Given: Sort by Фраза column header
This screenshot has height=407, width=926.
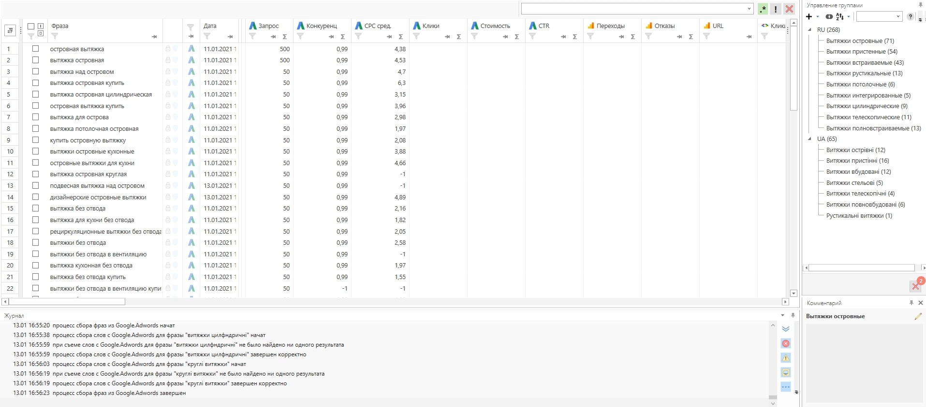Looking at the screenshot, I should [x=60, y=26].
